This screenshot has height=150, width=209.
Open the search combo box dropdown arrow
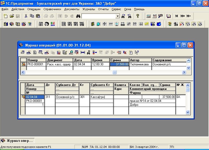coord(117,16)
